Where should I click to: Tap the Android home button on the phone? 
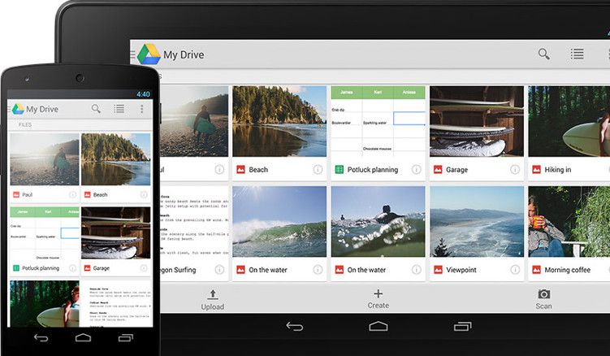click(x=83, y=337)
